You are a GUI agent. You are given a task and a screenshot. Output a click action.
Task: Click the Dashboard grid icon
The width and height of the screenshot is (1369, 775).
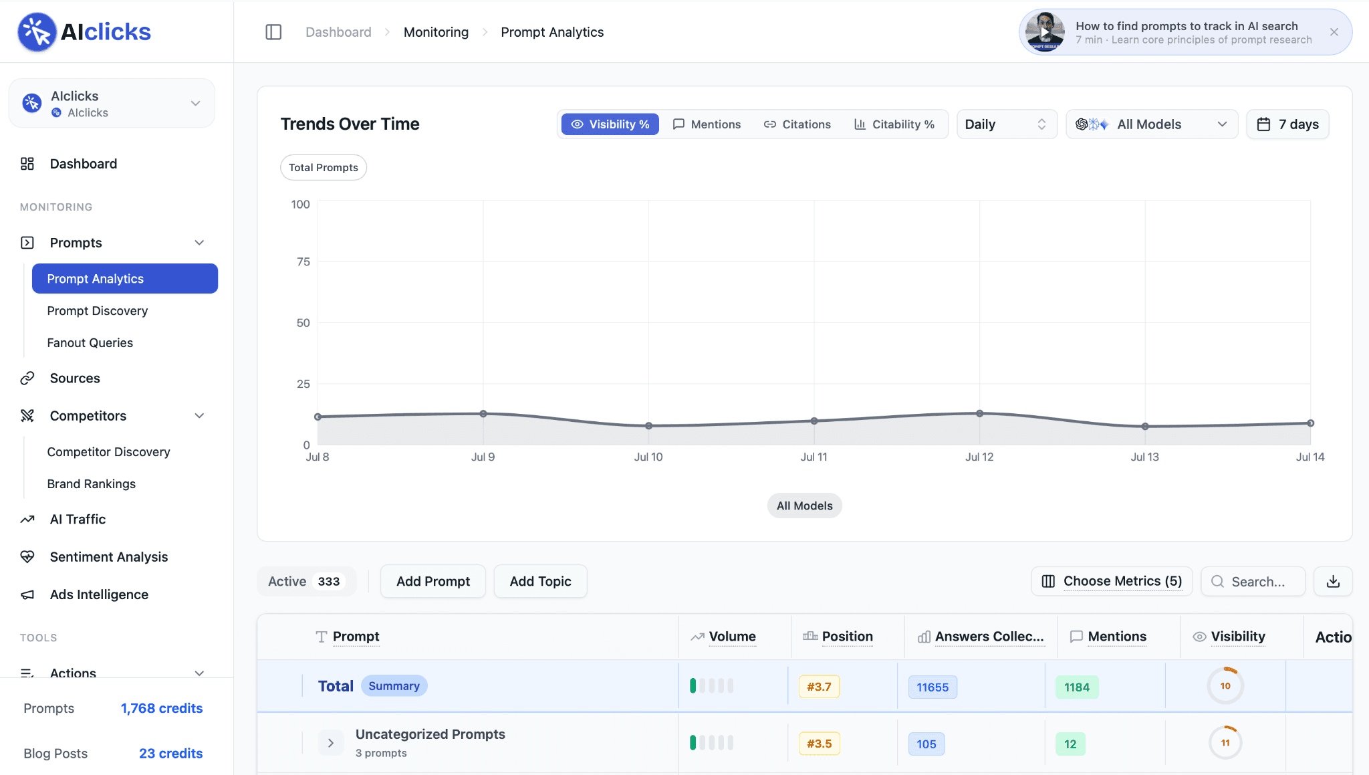coord(27,164)
